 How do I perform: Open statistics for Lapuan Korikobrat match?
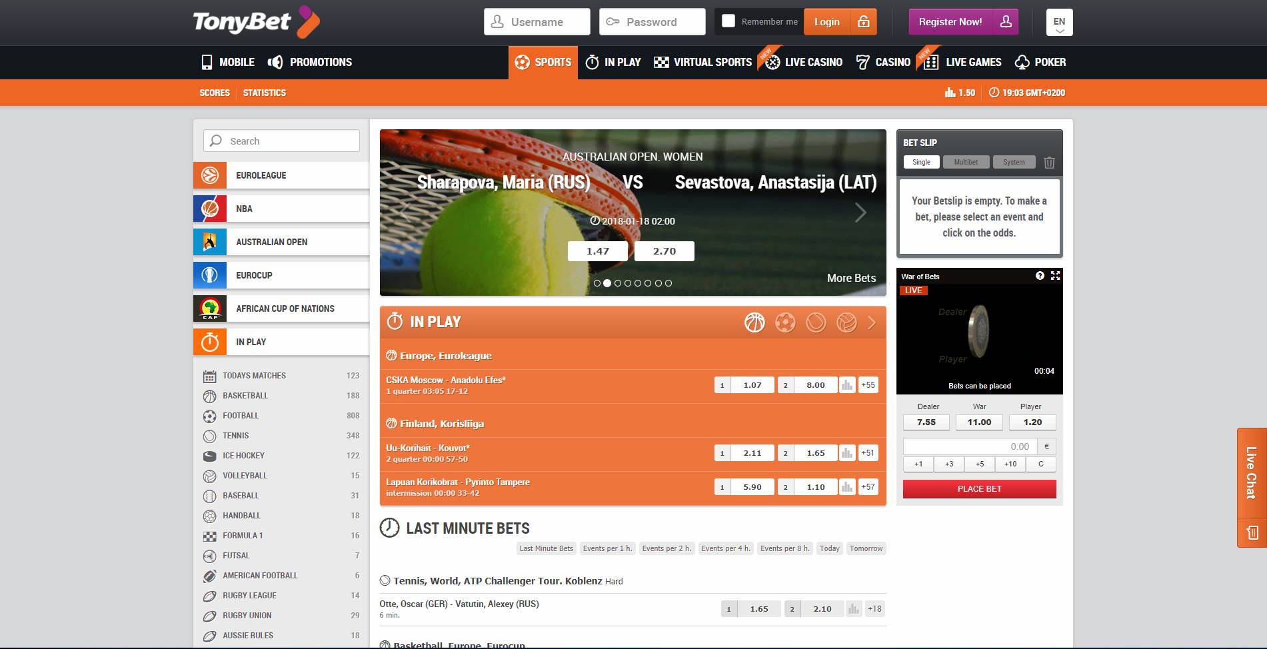847,487
